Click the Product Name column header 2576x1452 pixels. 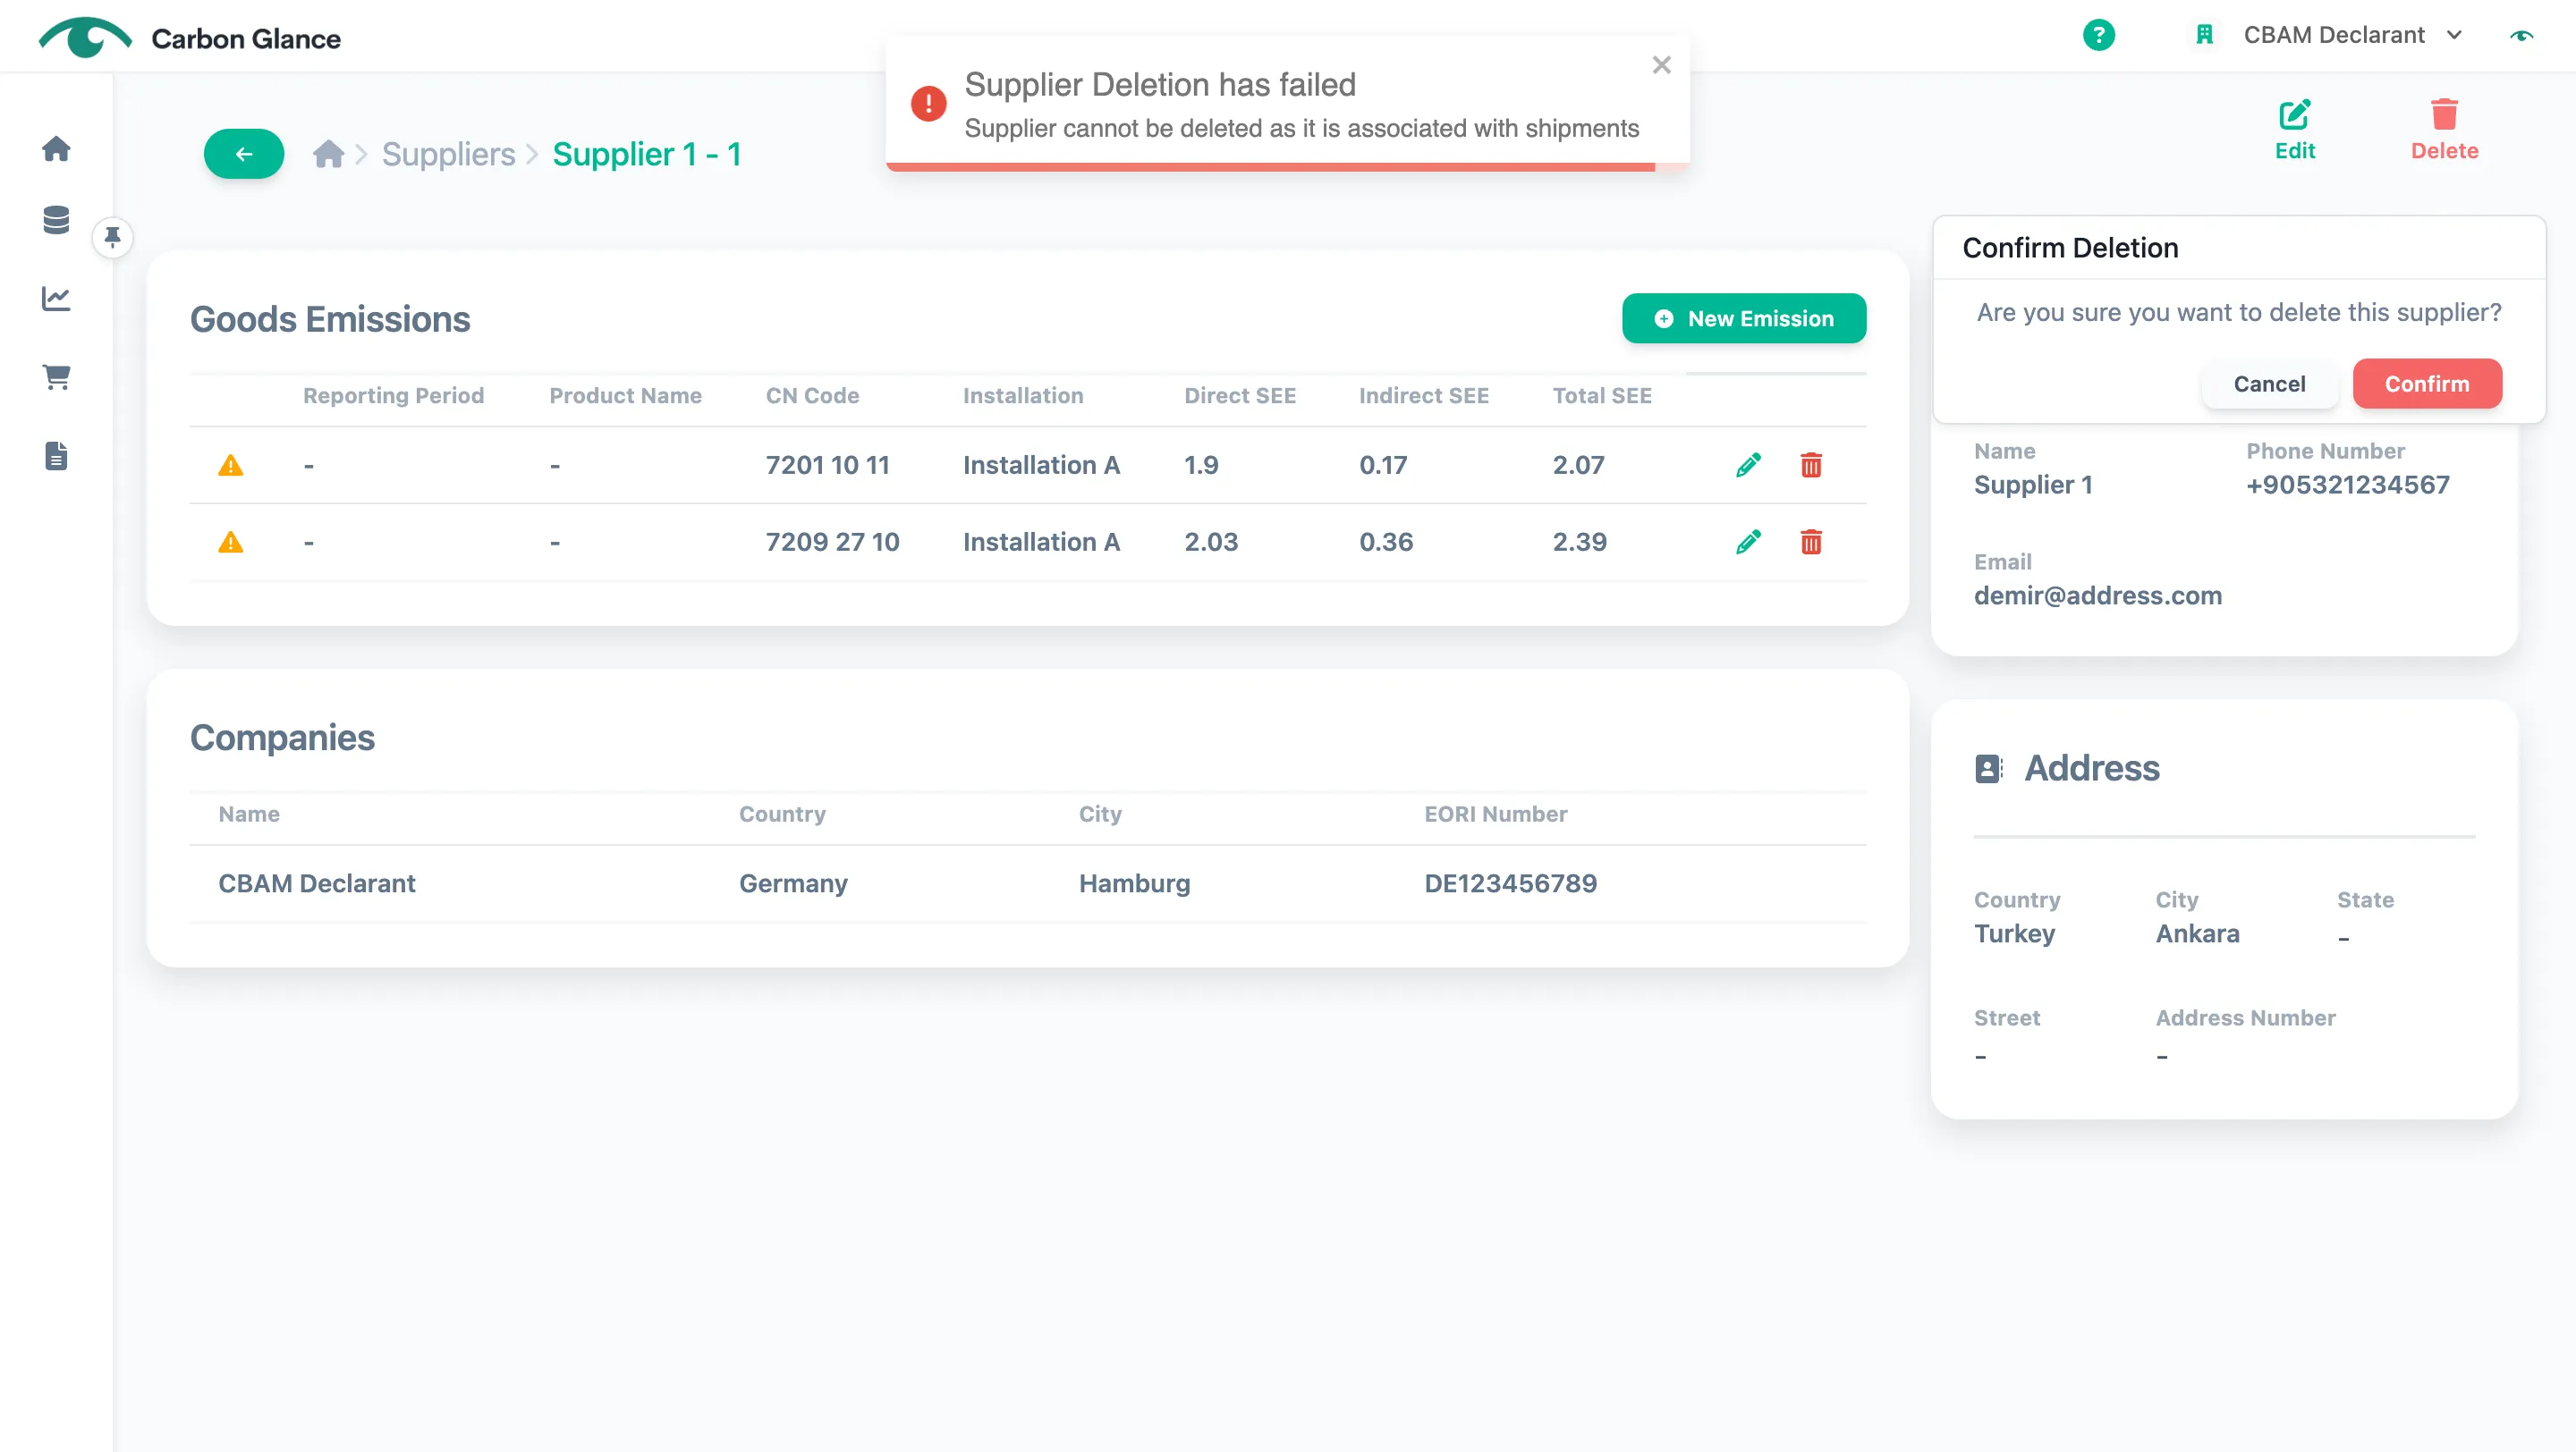coord(625,396)
